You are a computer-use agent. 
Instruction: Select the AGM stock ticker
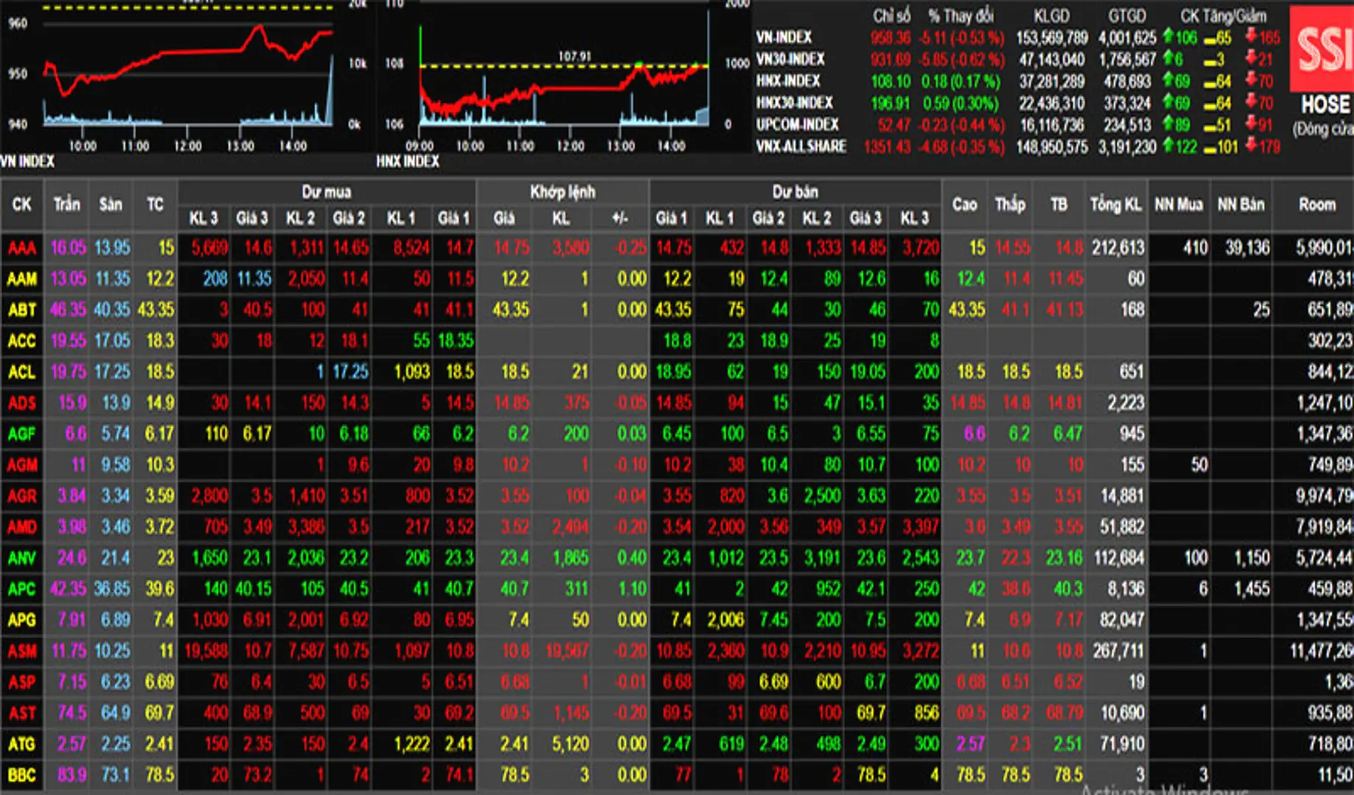click(x=21, y=464)
